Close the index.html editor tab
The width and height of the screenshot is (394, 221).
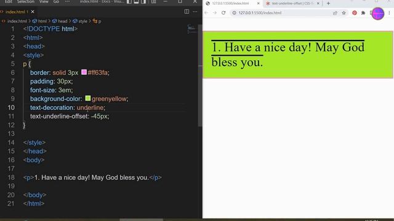(x=33, y=12)
